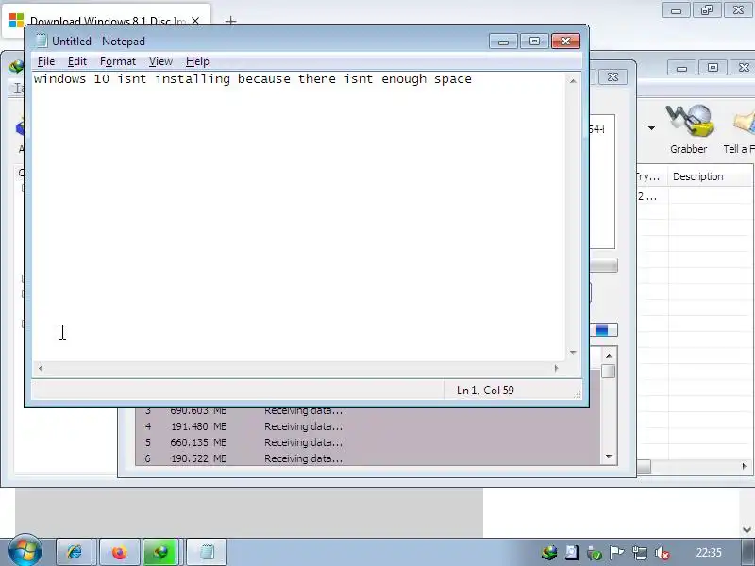
Task: Click IDM main list horizontal scroll right arrow
Action: point(745,466)
